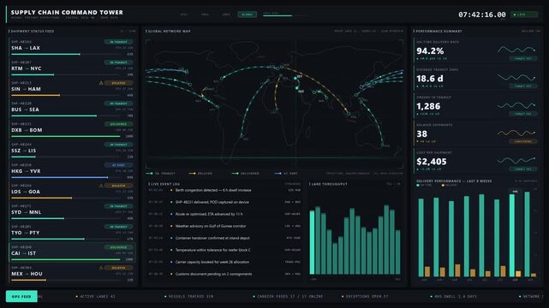Click the 94.2% on-time delivery value
The image size is (549, 308).
pyautogui.click(x=430, y=51)
